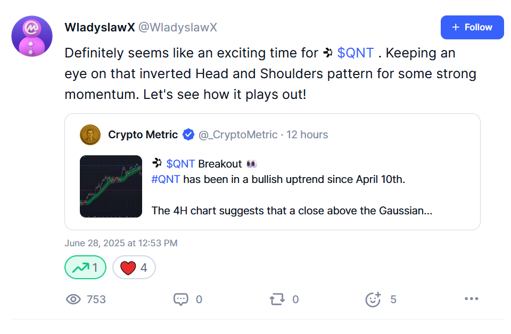
Task: Open the QNT chart thumbnail
Action: point(111,186)
